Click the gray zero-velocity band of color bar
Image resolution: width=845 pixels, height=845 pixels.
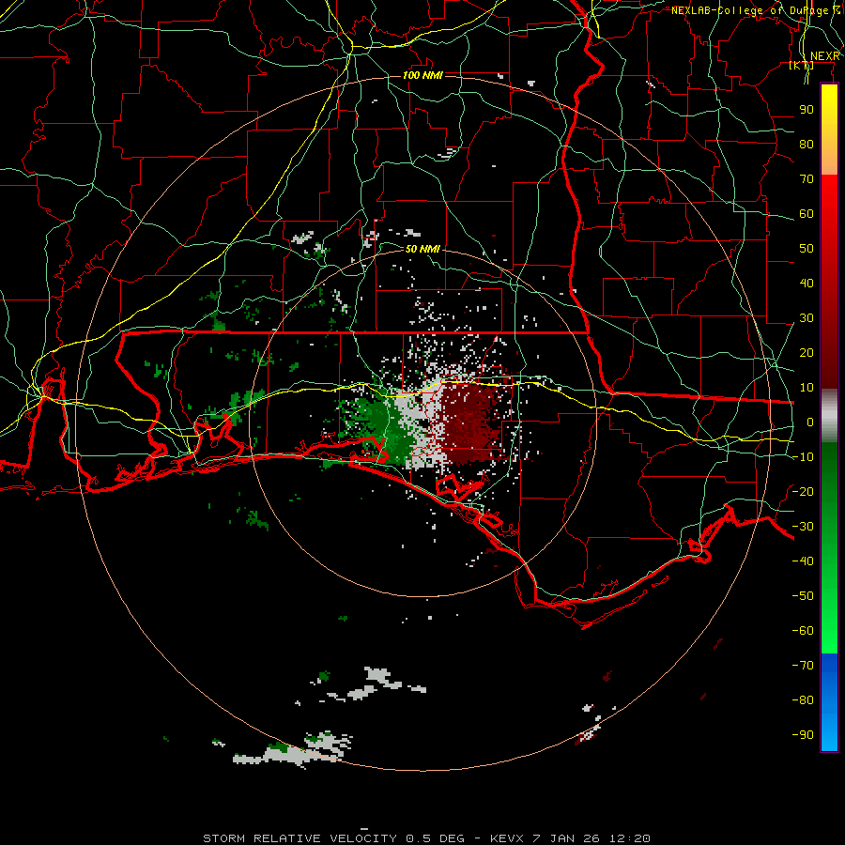pos(829,416)
